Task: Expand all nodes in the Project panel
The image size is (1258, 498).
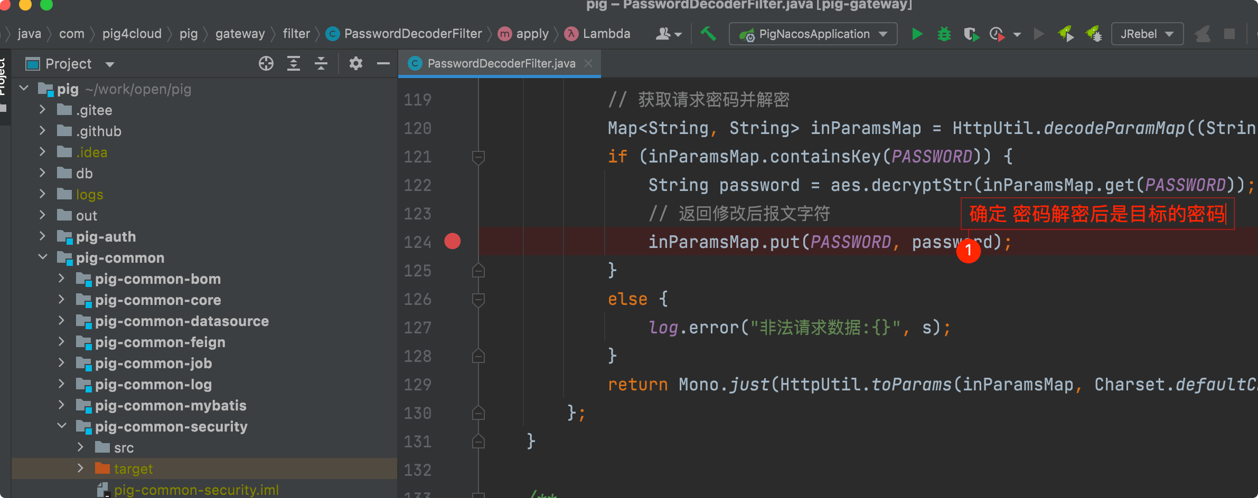Action: point(294,64)
